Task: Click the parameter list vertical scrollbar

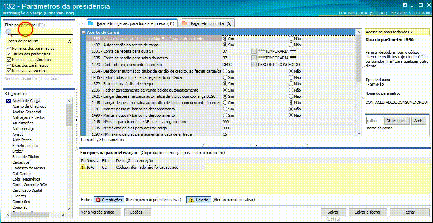Action: 359,83
